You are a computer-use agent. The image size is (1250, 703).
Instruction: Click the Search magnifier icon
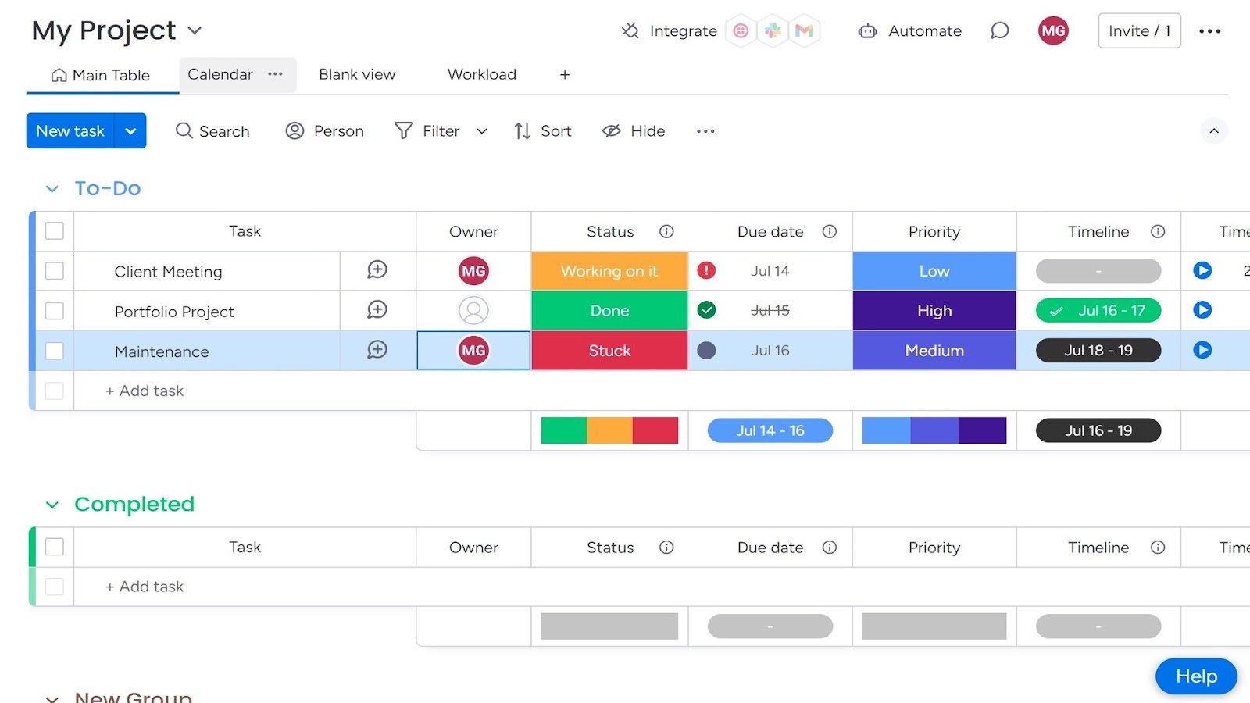(x=184, y=130)
